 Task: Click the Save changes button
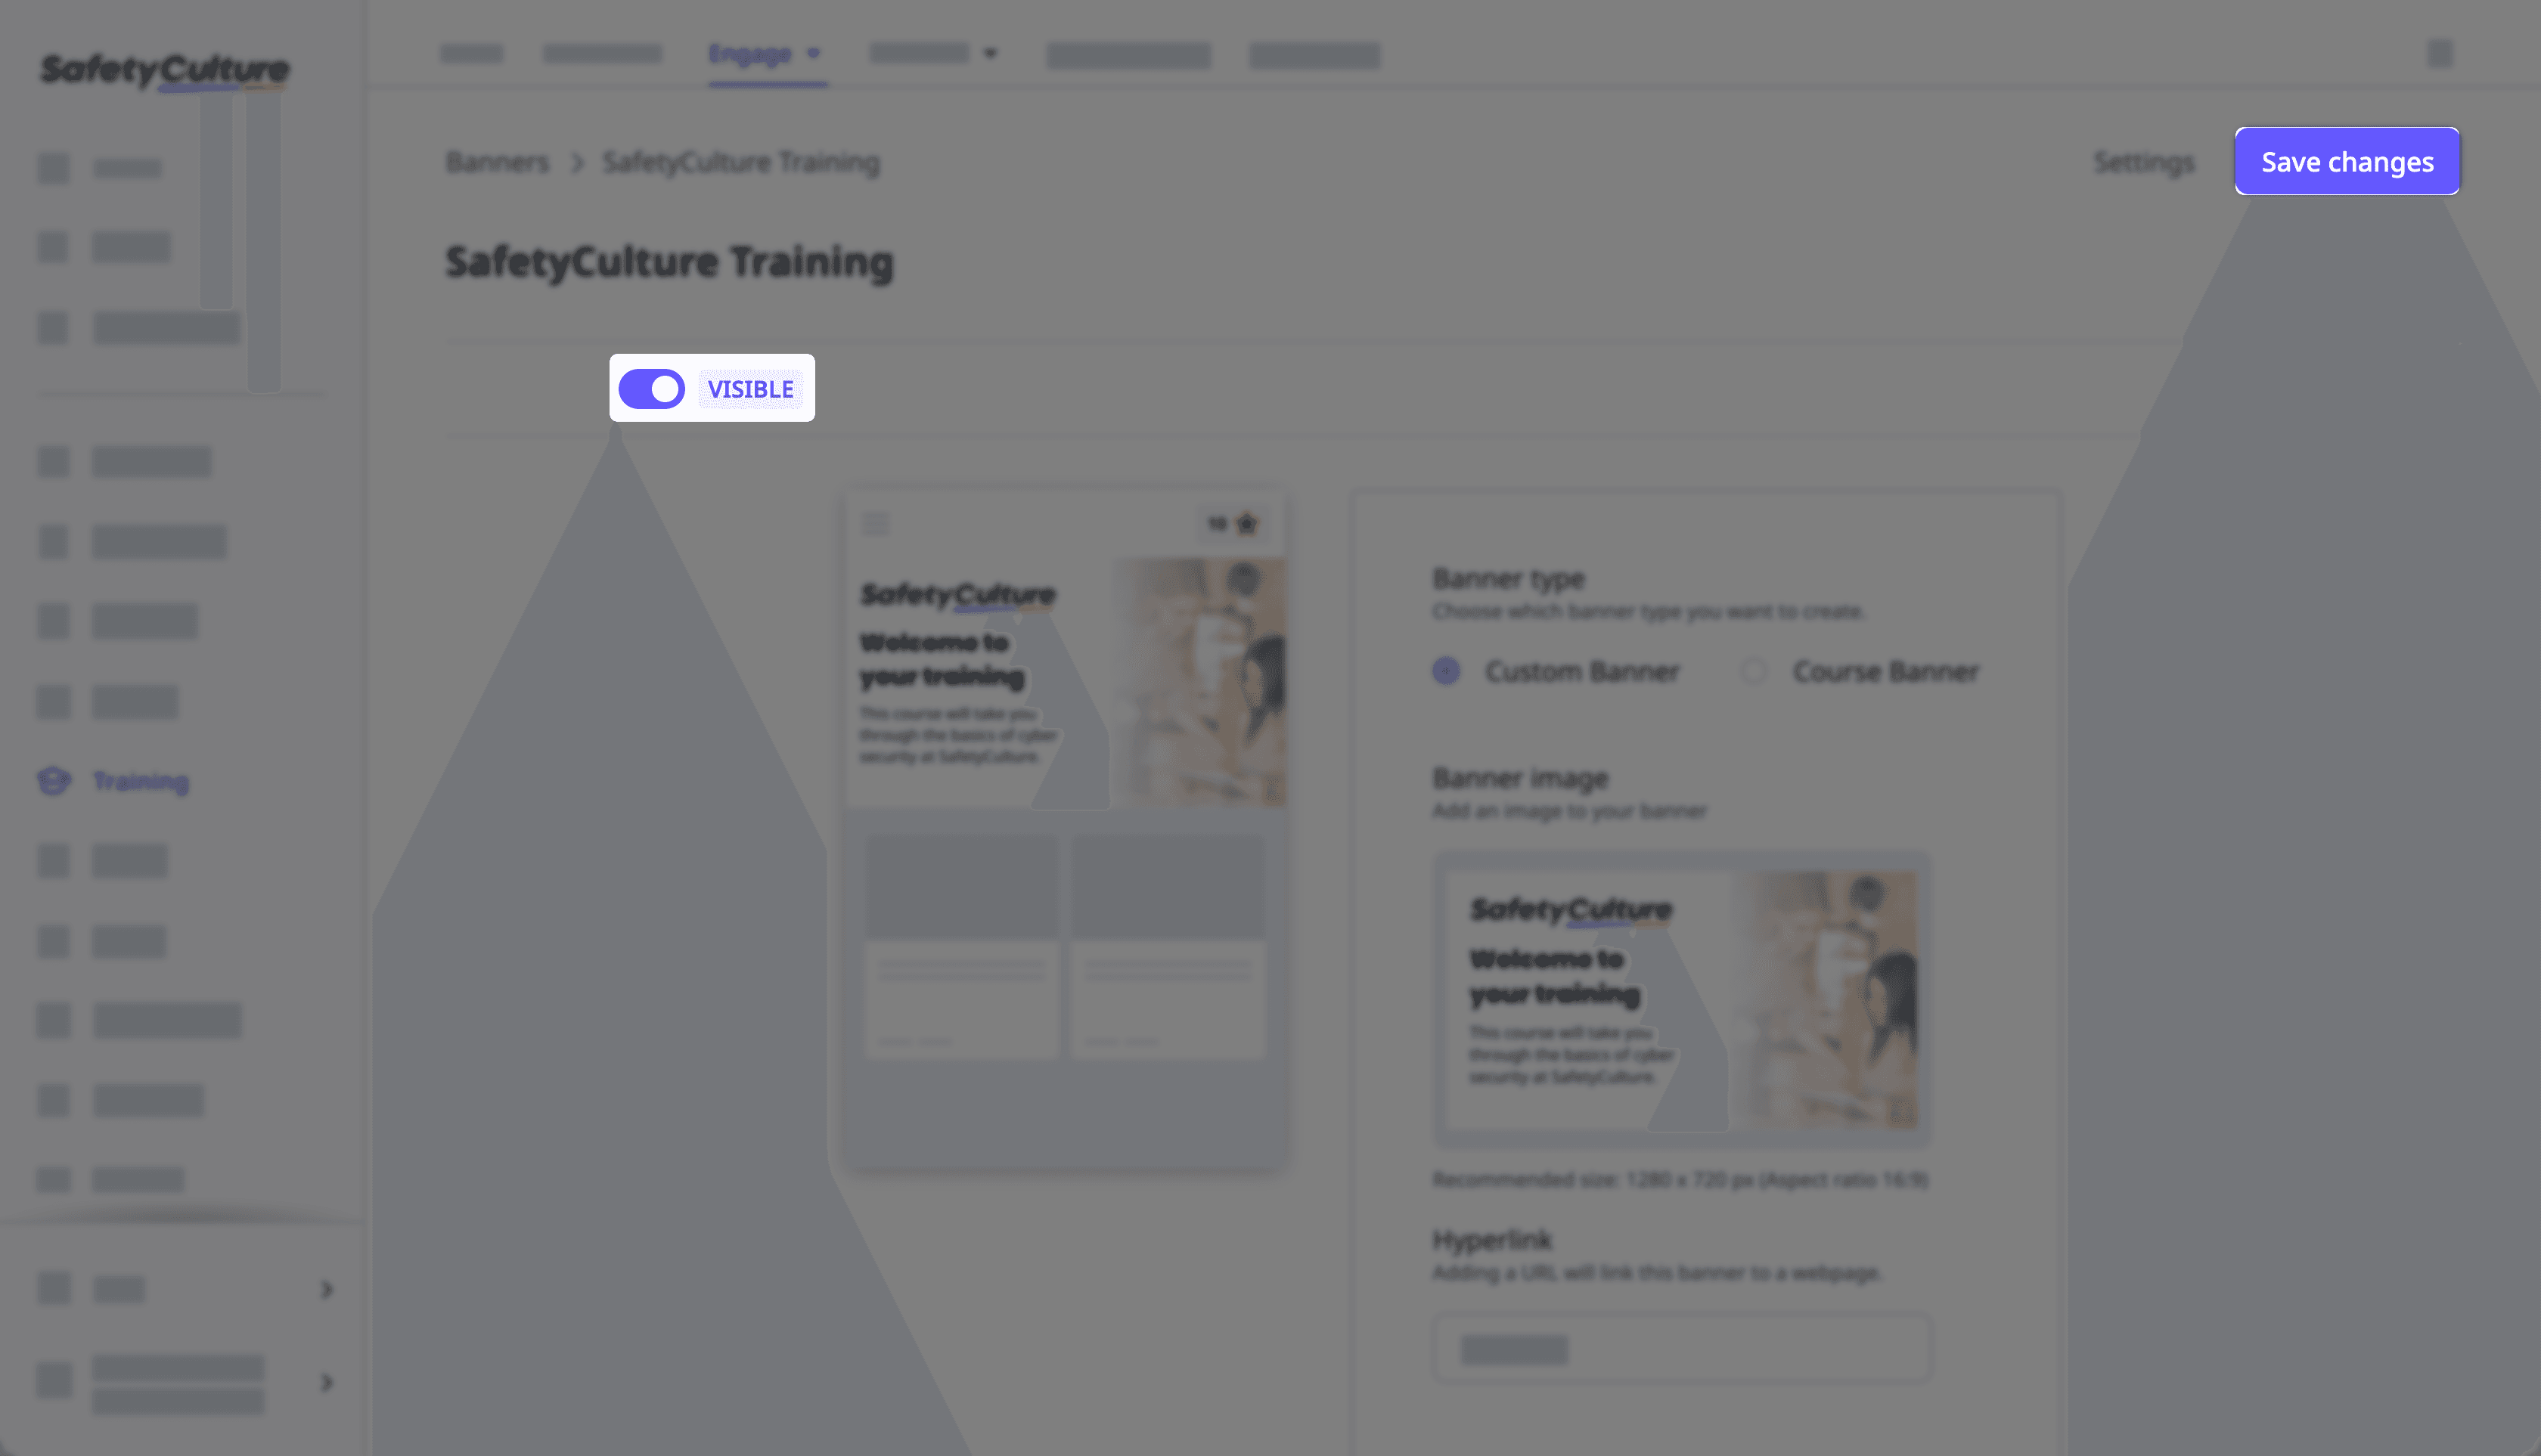coord(2347,160)
